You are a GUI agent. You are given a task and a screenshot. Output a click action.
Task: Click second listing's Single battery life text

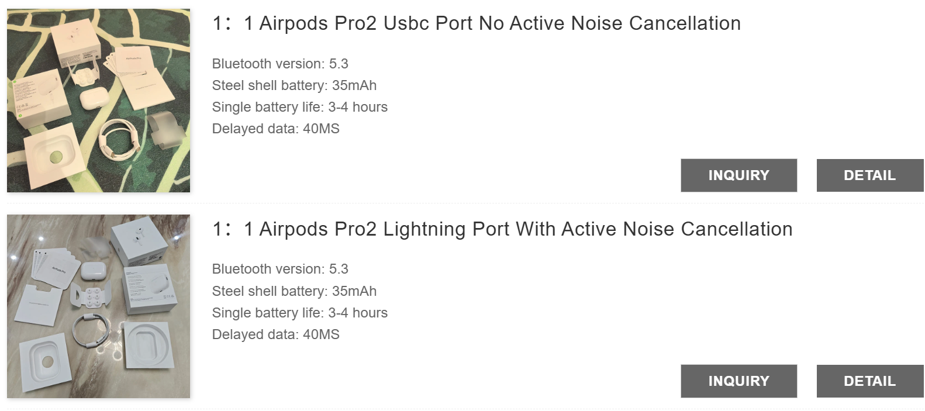[300, 313]
